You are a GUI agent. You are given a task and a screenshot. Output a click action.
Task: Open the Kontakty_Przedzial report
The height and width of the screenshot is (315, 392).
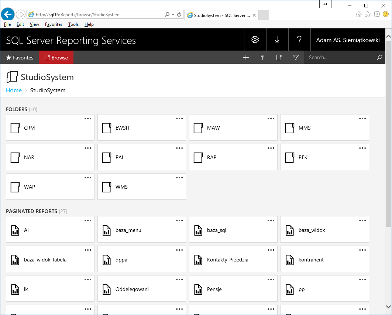[233, 259]
